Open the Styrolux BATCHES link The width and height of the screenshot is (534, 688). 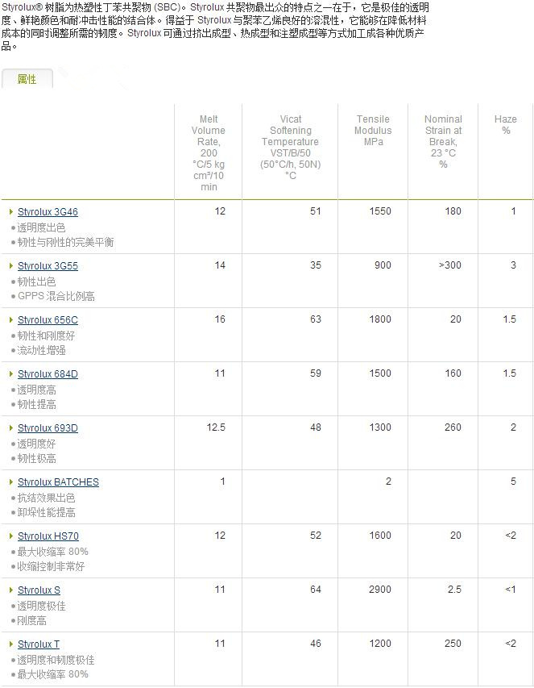58,482
